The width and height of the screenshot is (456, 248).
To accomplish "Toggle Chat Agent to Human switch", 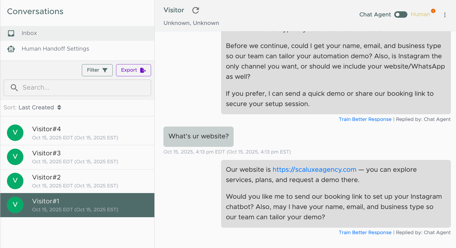I will click(x=401, y=15).
